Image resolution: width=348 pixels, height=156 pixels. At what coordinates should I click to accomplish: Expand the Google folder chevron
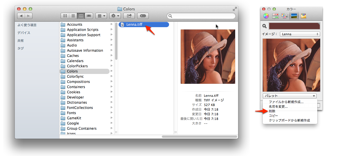tap(112, 123)
